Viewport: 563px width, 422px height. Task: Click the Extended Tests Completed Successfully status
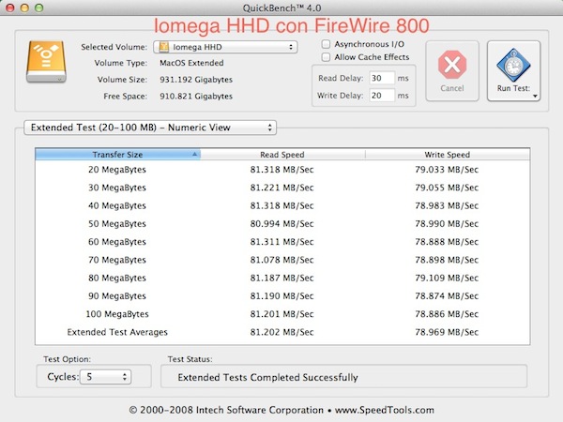click(x=267, y=377)
